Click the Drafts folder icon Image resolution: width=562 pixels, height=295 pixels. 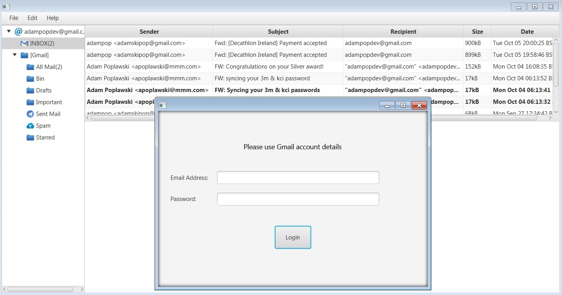[x=30, y=90]
